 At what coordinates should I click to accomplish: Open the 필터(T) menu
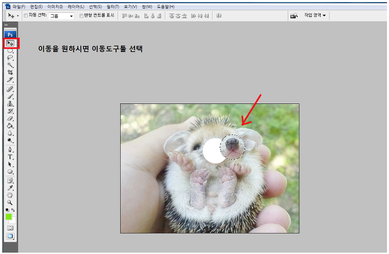point(113,7)
